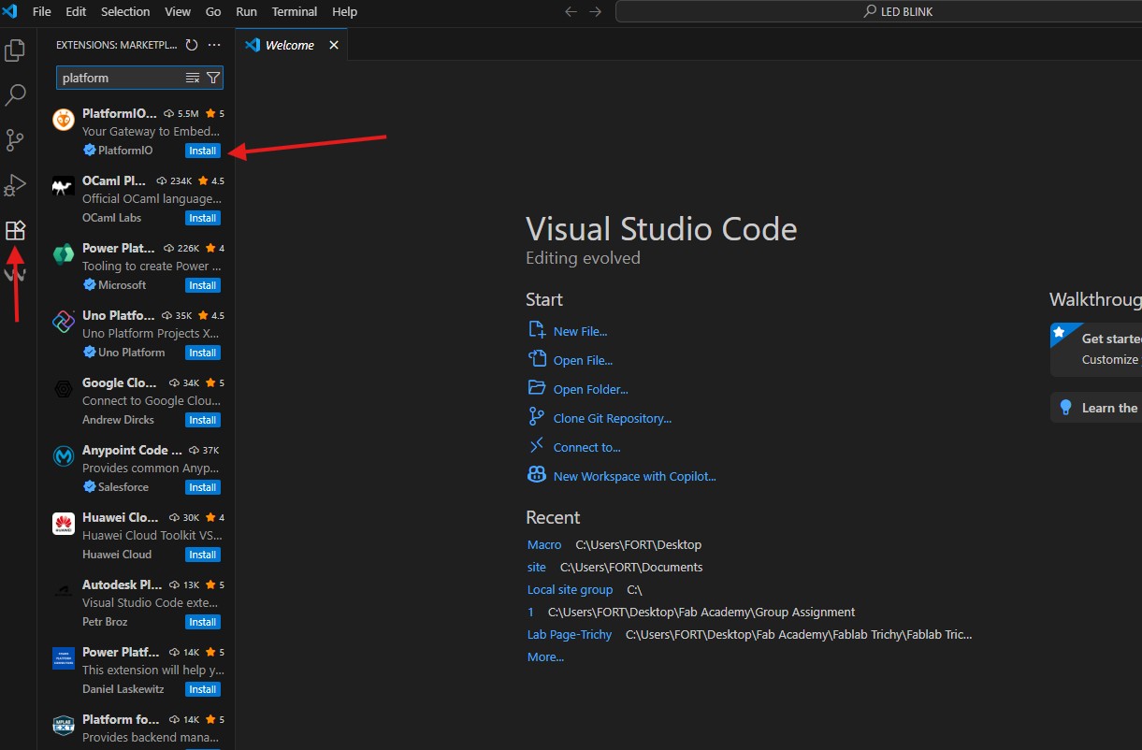Open the recent folder named 1
The width and height of the screenshot is (1142, 750).
531,612
